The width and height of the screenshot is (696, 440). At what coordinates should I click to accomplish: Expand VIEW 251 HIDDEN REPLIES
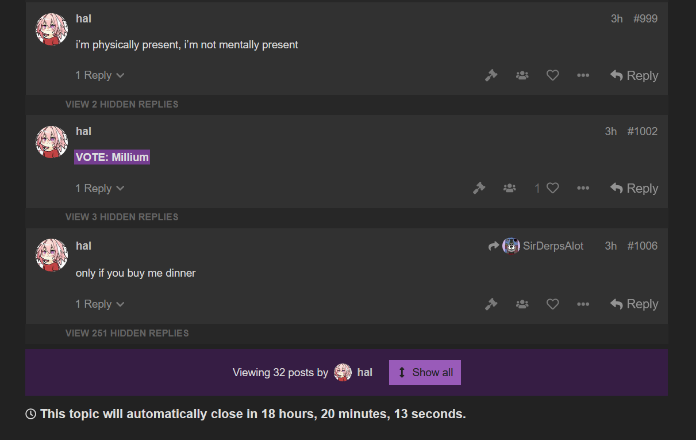tap(127, 333)
